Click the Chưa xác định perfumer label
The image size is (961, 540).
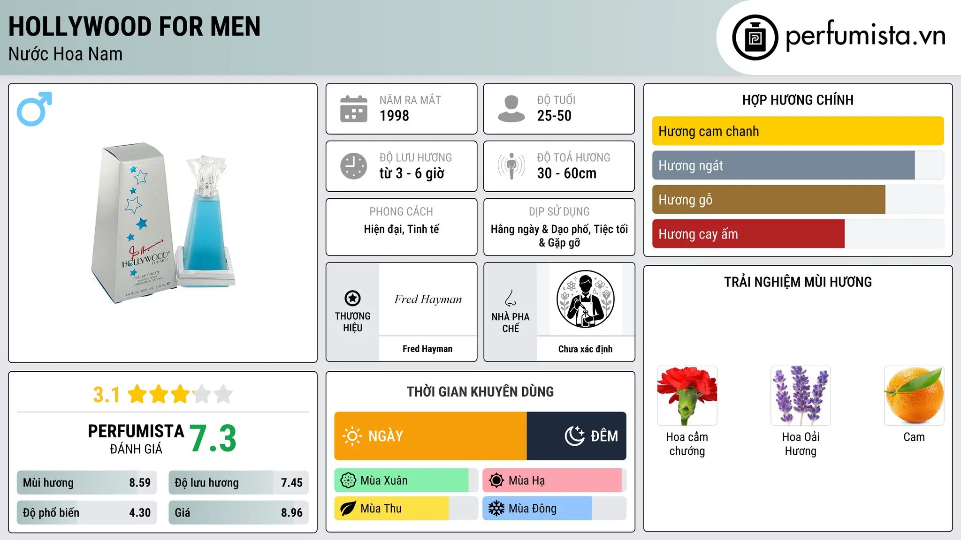[x=585, y=349]
